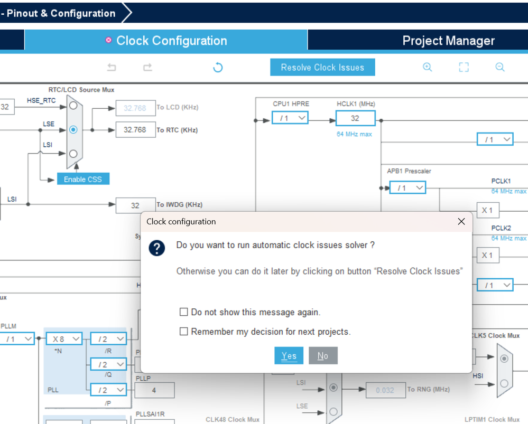Click No in clock configuration dialog
528x424 pixels.
coord(323,356)
